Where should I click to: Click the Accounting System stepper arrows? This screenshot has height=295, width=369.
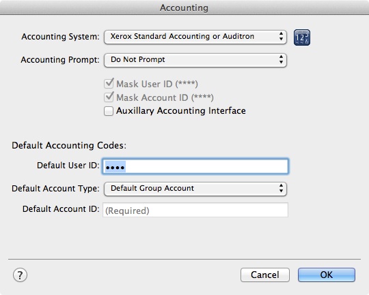[x=281, y=37]
